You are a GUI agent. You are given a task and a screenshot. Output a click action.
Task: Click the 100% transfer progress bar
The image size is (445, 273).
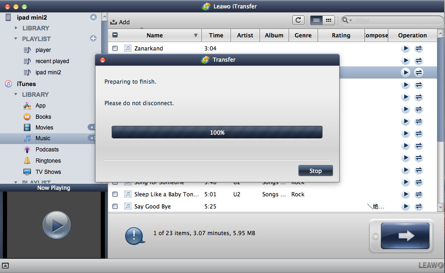217,132
